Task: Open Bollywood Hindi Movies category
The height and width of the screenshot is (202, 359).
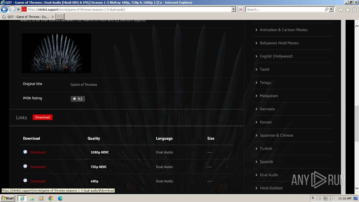Action: (x=279, y=43)
